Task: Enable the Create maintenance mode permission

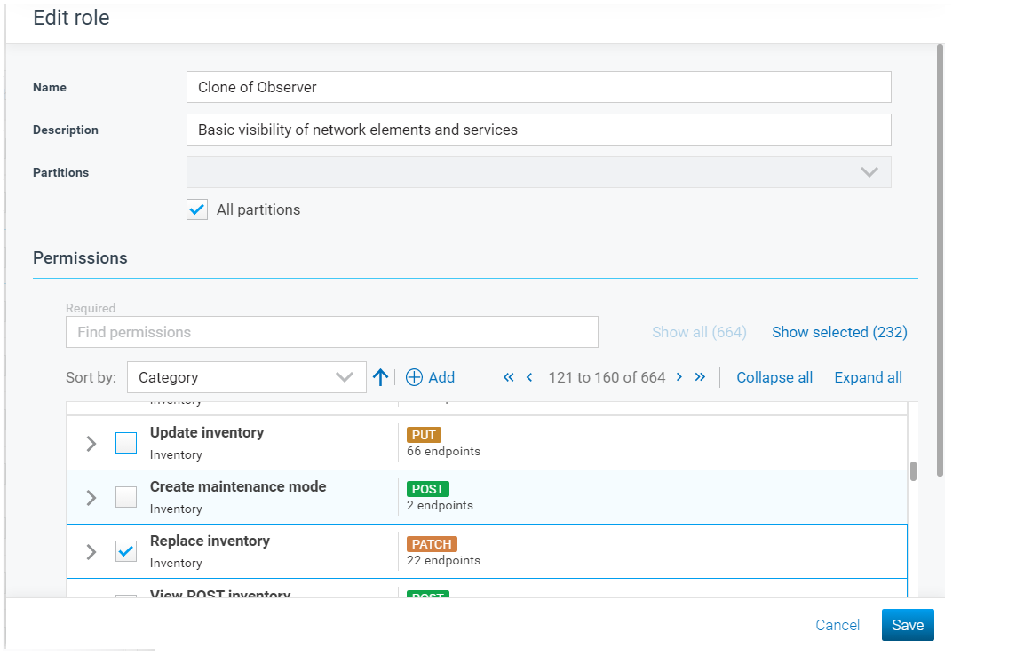Action: [x=126, y=497]
